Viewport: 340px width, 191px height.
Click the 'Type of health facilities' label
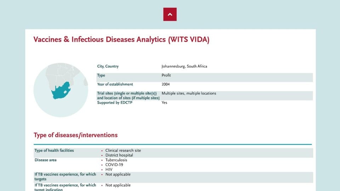coord(54,150)
